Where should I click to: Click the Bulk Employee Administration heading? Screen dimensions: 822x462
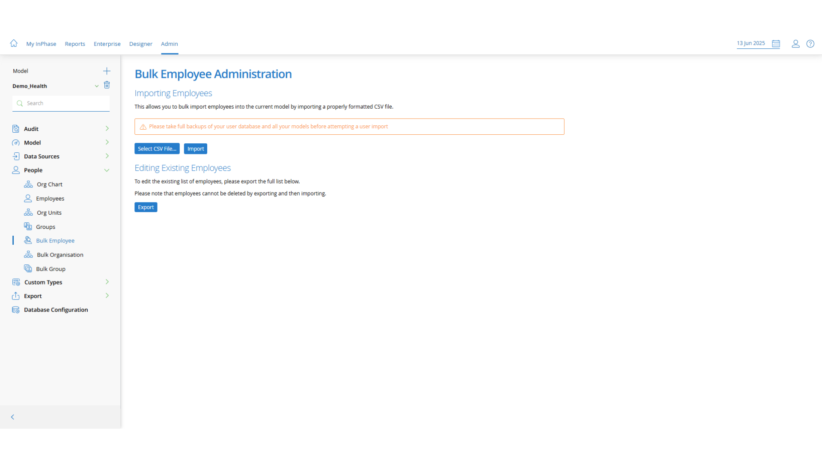pos(213,74)
